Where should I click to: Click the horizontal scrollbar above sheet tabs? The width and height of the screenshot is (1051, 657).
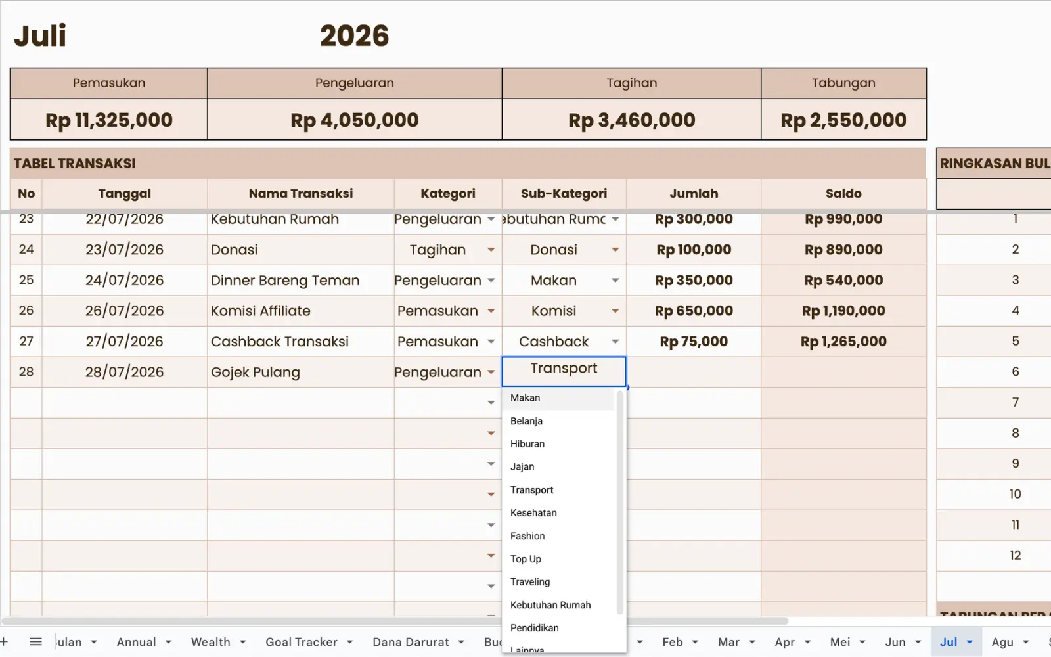click(x=394, y=621)
